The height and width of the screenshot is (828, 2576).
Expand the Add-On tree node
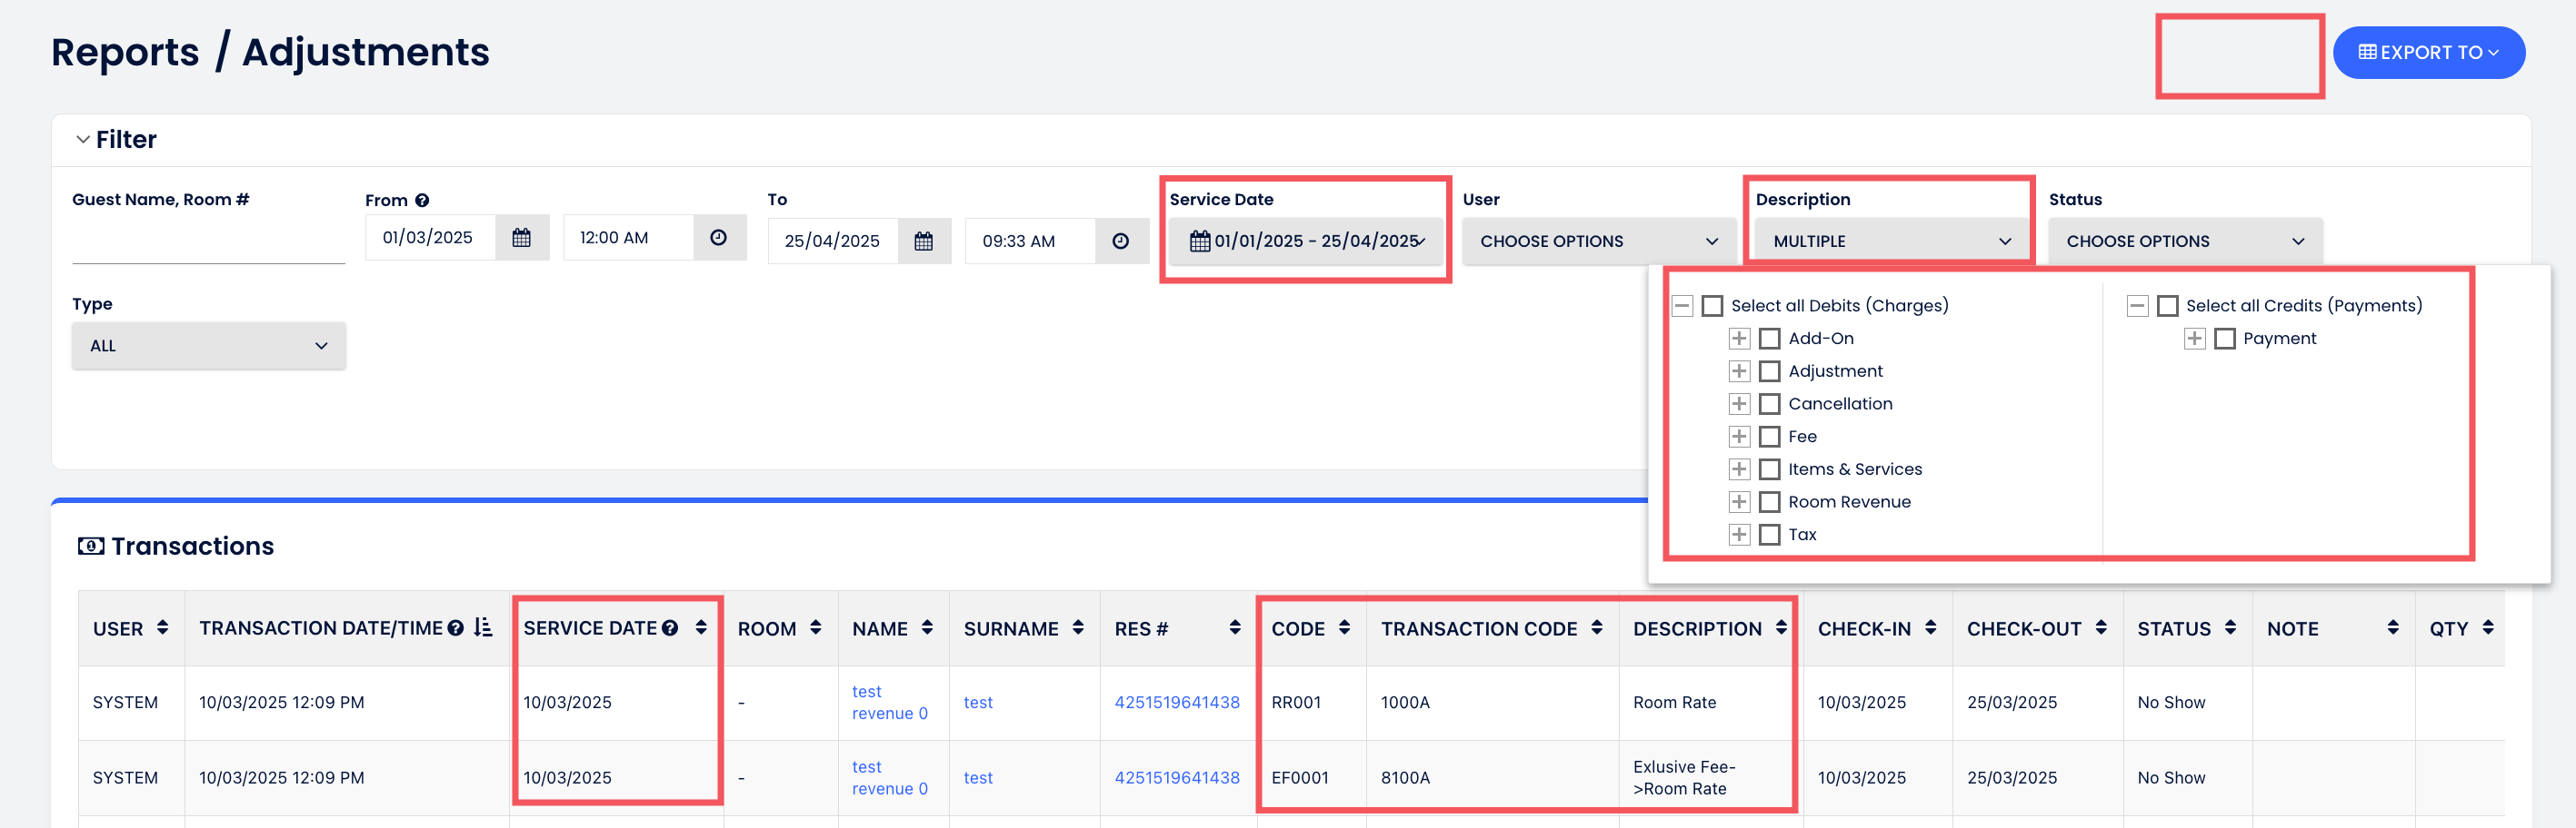point(1739,339)
